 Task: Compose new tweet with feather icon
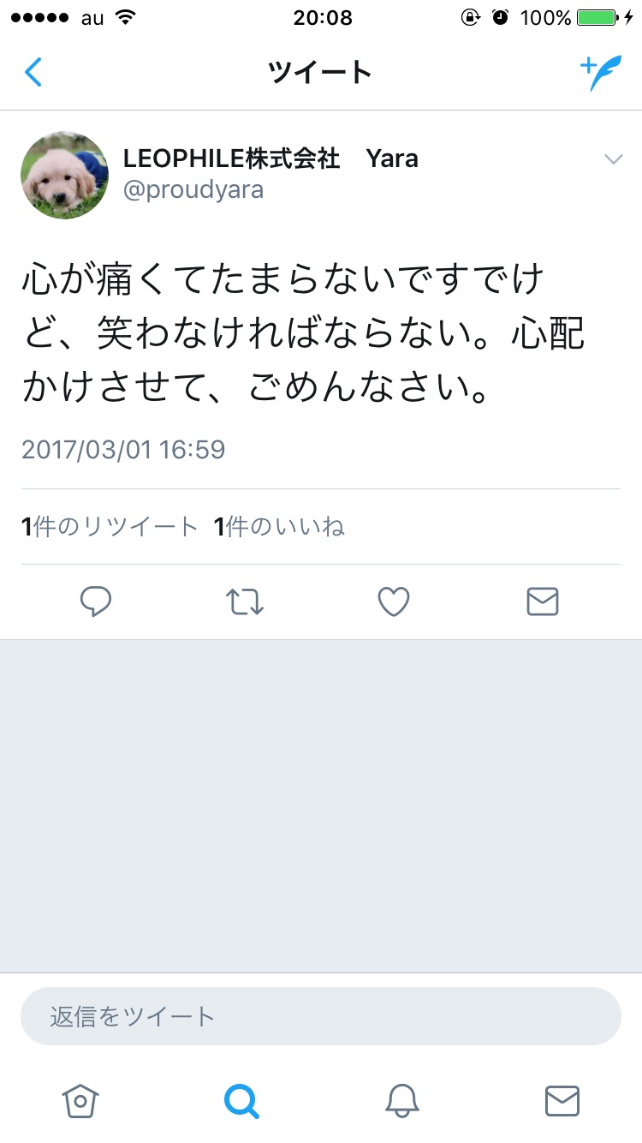pos(601,74)
